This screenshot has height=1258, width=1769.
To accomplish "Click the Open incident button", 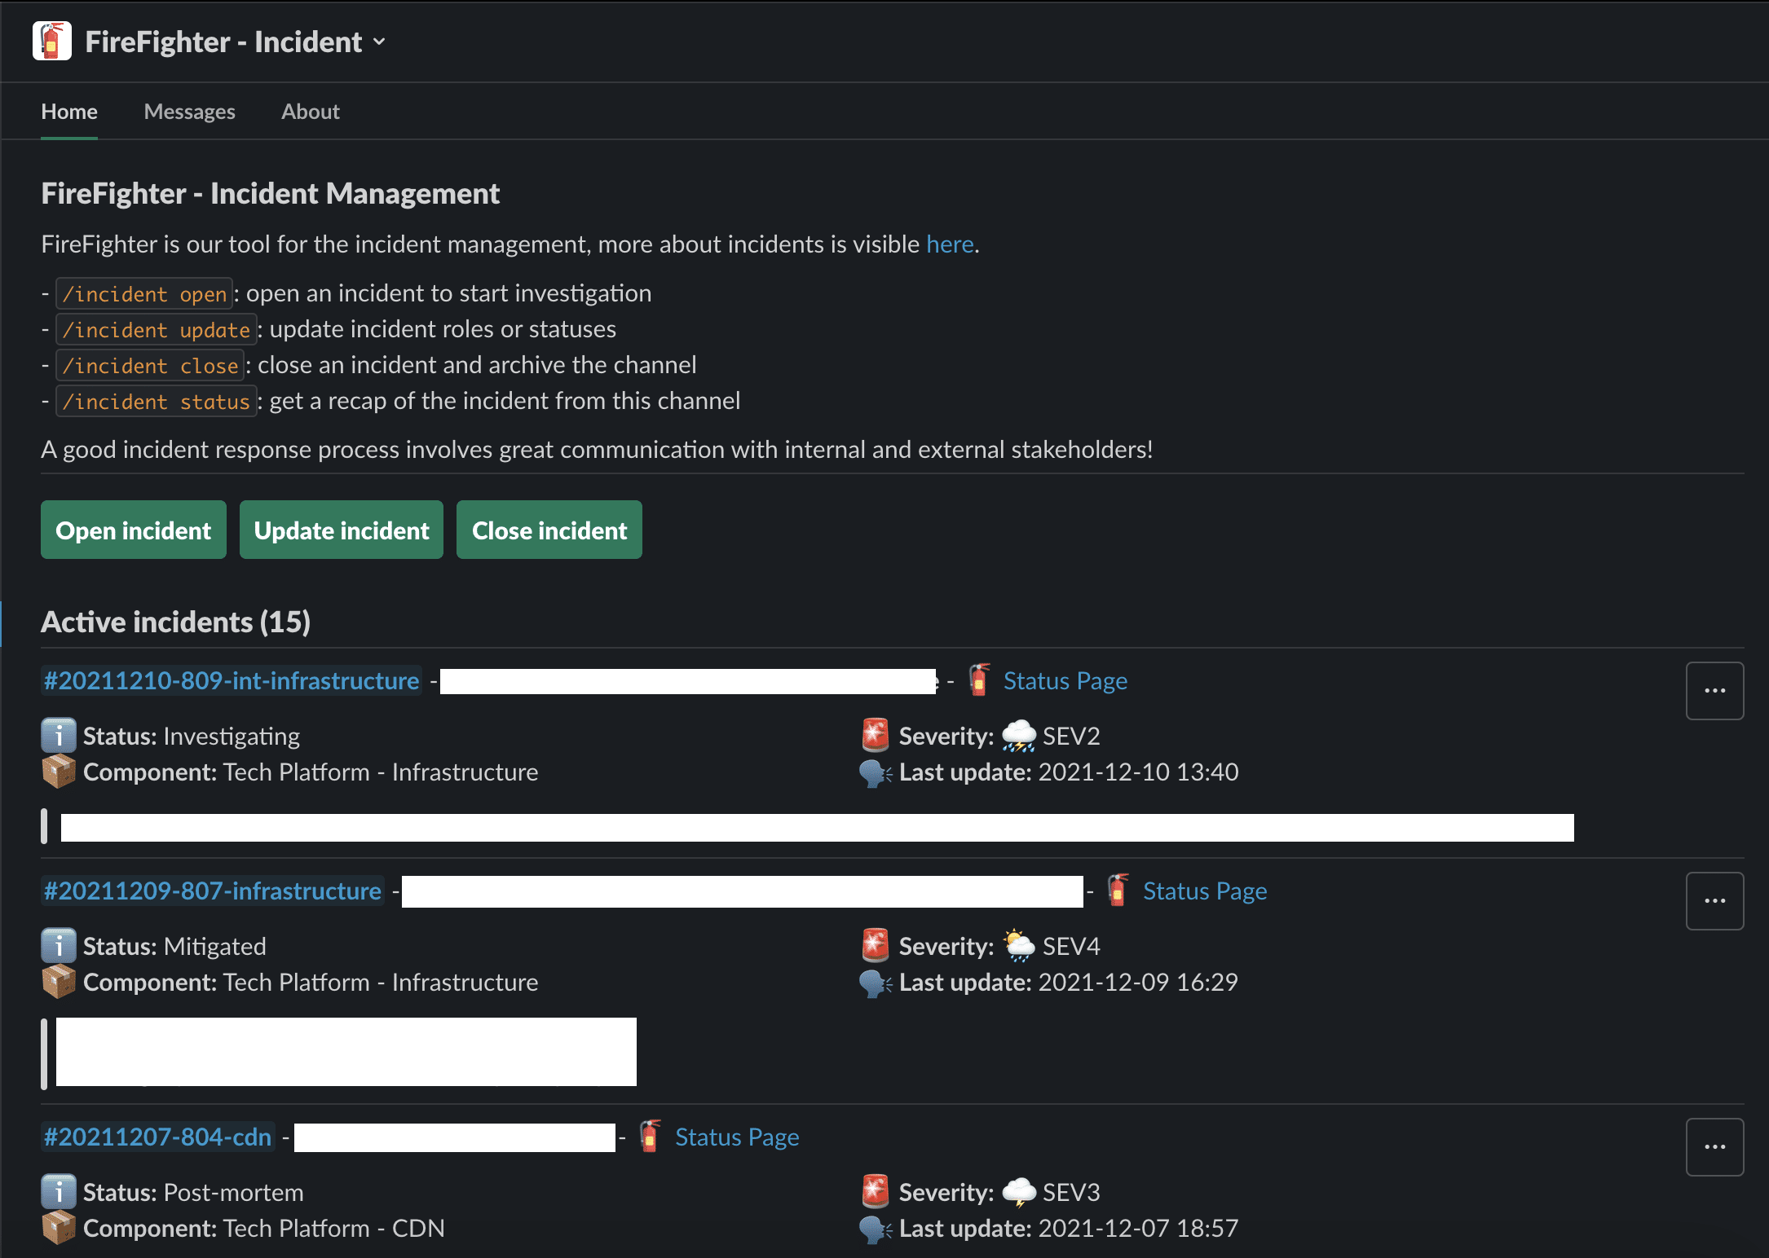I will tap(134, 530).
